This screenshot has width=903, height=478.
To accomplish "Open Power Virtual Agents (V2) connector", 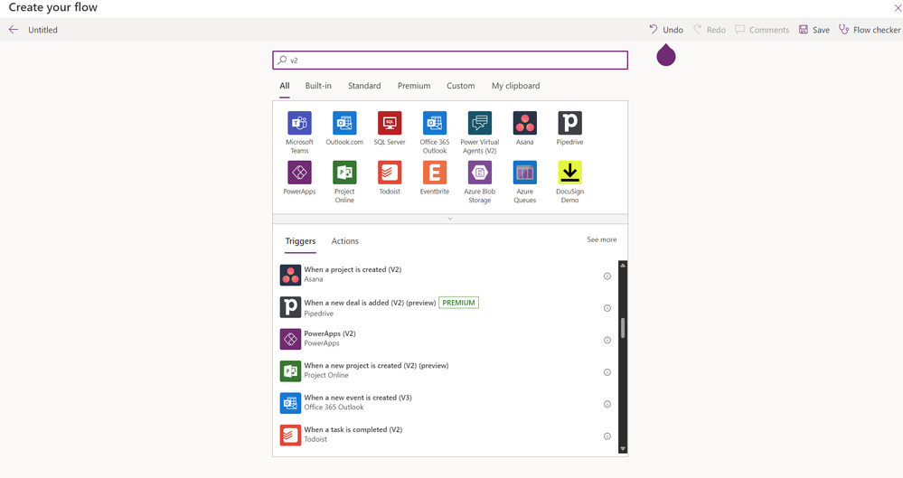I will [x=480, y=123].
